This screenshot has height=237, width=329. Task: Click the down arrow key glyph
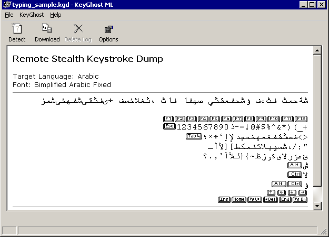coord(292,192)
